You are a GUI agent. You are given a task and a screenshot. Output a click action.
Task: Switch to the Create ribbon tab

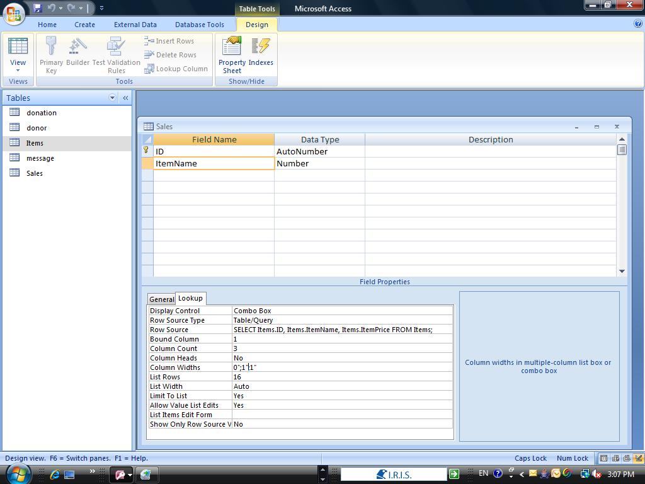click(x=85, y=25)
